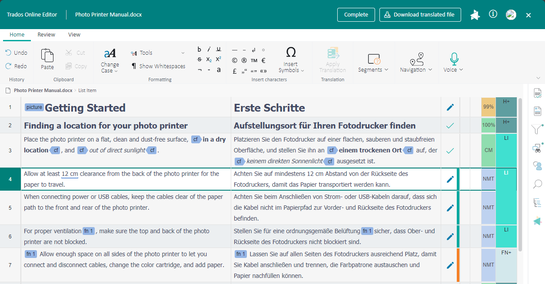545x284 pixels.
Task: Click the Complete button
Action: coord(356,14)
